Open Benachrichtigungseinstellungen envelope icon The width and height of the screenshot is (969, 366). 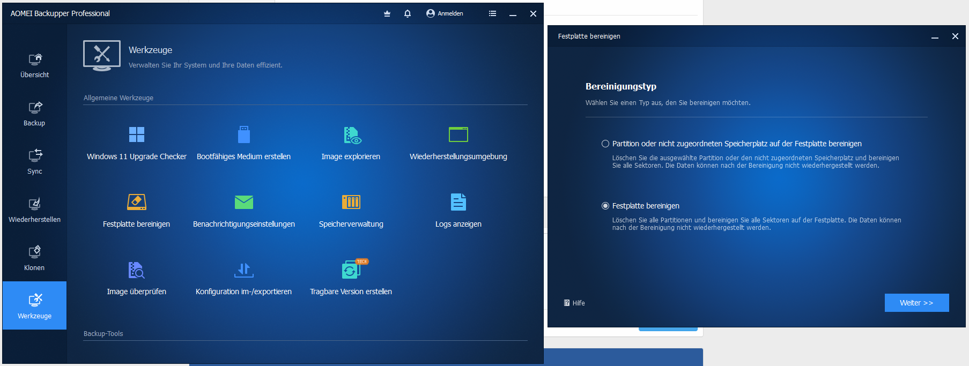(x=244, y=202)
